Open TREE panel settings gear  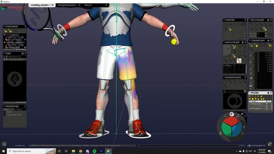coord(23,53)
